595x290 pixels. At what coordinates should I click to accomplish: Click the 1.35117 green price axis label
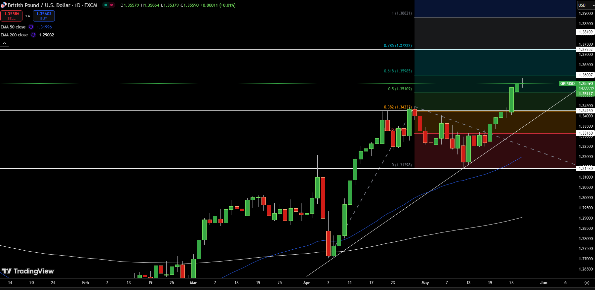(585, 94)
